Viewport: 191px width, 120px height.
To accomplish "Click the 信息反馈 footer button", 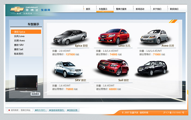I will coord(73,110).
